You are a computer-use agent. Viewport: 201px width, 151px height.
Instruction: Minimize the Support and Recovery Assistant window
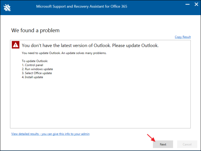187,5
